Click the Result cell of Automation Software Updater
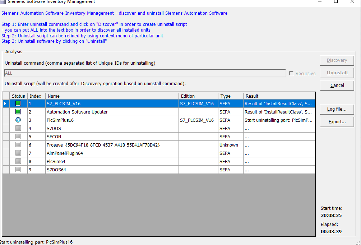This screenshot has width=361, height=245. (x=279, y=112)
